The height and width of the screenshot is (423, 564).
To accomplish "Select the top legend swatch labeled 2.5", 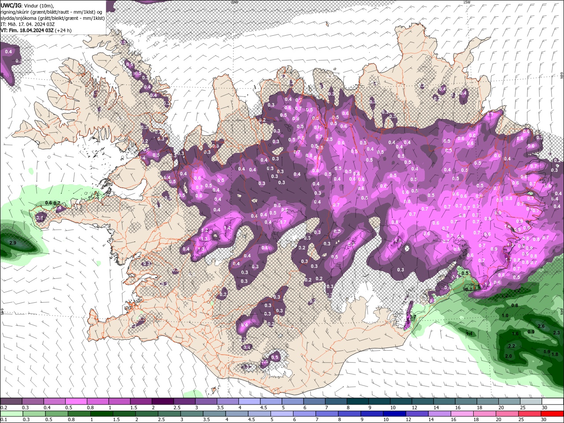I will (x=184, y=401).
